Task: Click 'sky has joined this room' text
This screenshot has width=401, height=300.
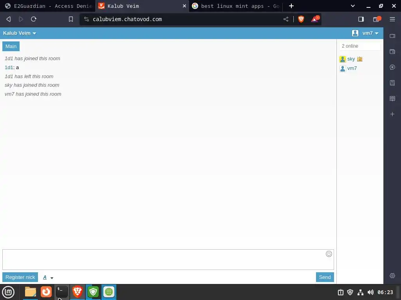Action: point(32,85)
